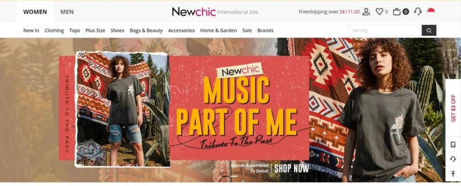Image resolution: width=461 pixels, height=186 pixels.
Task: Expand the Bags & Beauty menu
Action: (x=146, y=30)
